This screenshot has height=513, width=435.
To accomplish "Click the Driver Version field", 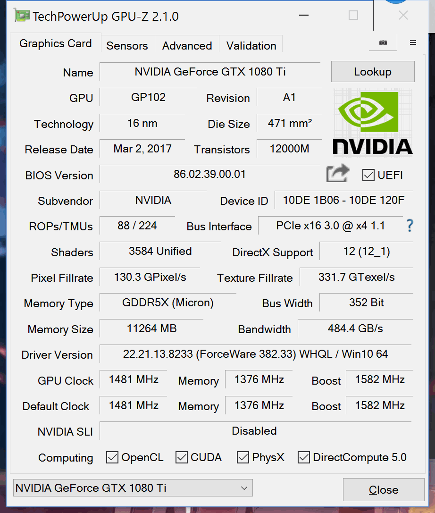I will click(255, 354).
